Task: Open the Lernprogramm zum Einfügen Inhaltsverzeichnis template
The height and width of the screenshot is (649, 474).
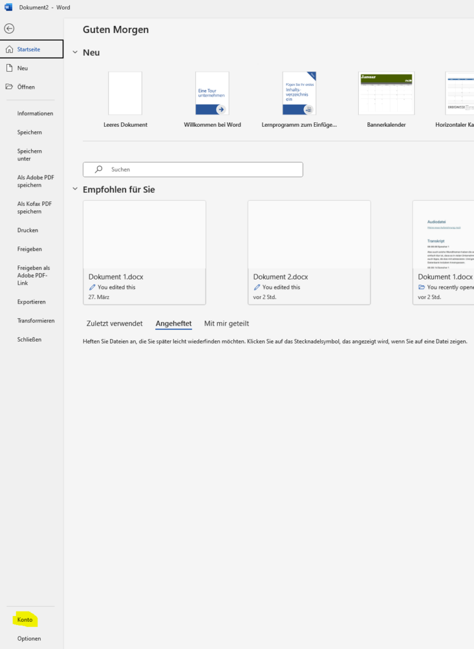Action: [299, 100]
